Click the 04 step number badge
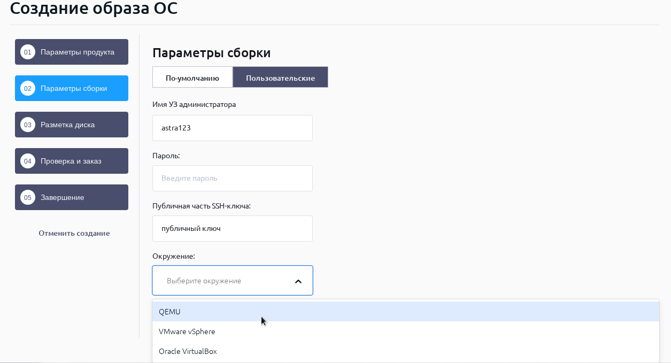The width and height of the screenshot is (671, 363). coord(28,161)
